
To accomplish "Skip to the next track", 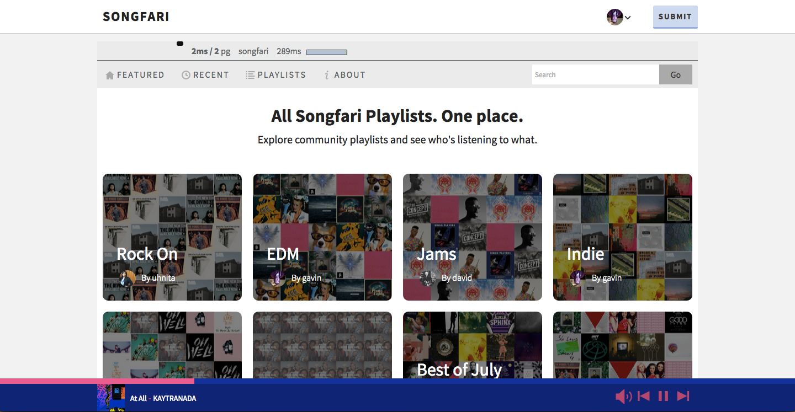I will coord(683,396).
